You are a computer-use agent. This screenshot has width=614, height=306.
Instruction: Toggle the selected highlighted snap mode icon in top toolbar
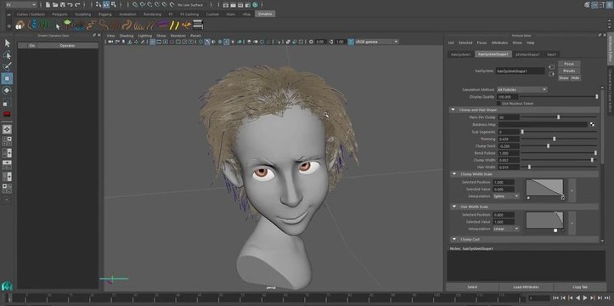(106, 5)
